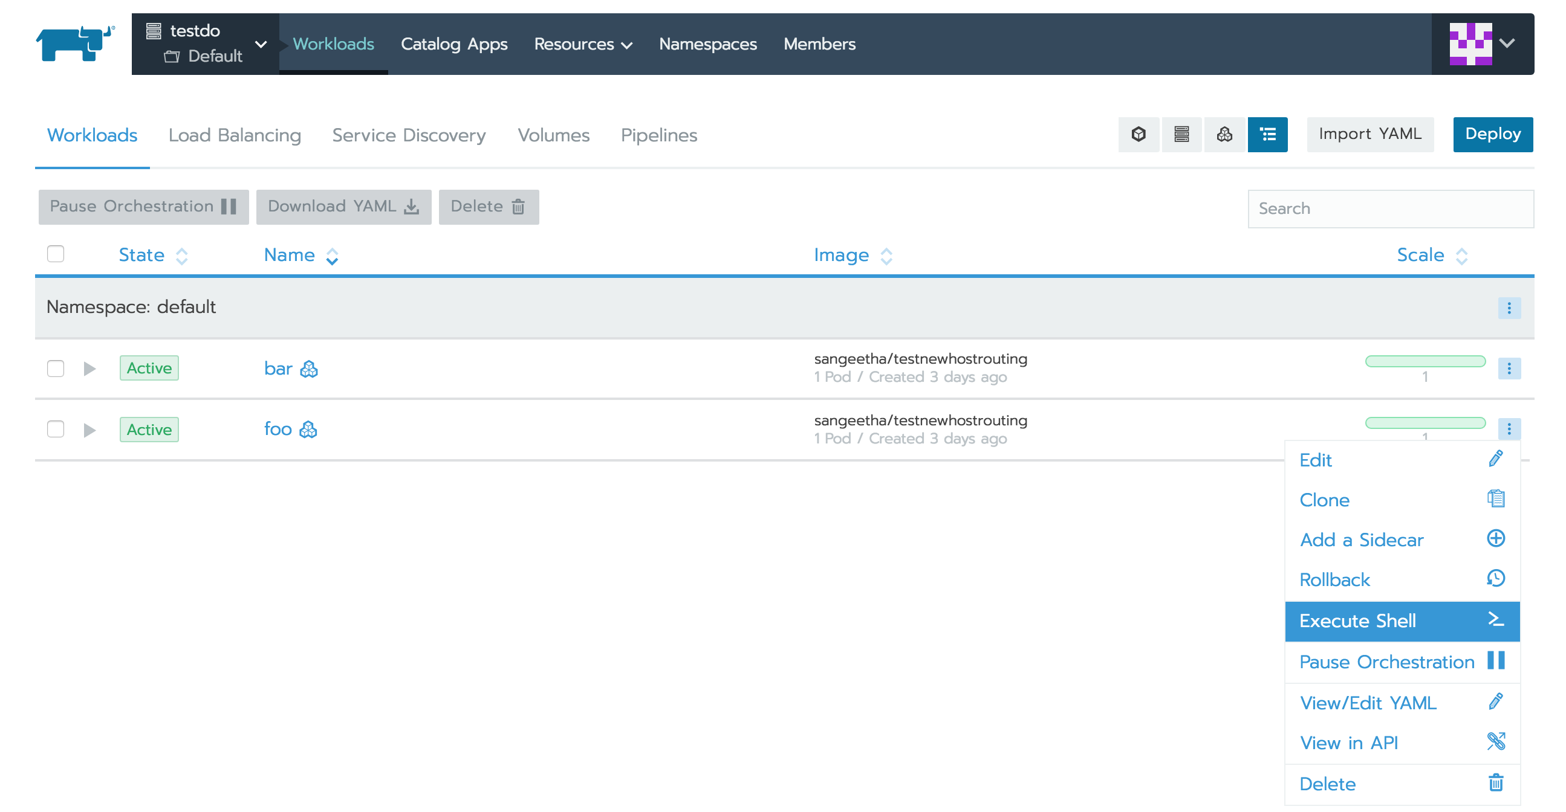Select the Load Balancing tab
Screen dimensions: 1566x812
(x=235, y=135)
